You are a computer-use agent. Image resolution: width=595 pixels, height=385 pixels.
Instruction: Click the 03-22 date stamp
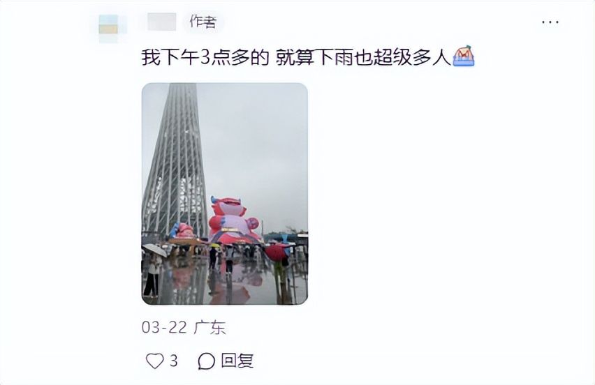(x=164, y=327)
